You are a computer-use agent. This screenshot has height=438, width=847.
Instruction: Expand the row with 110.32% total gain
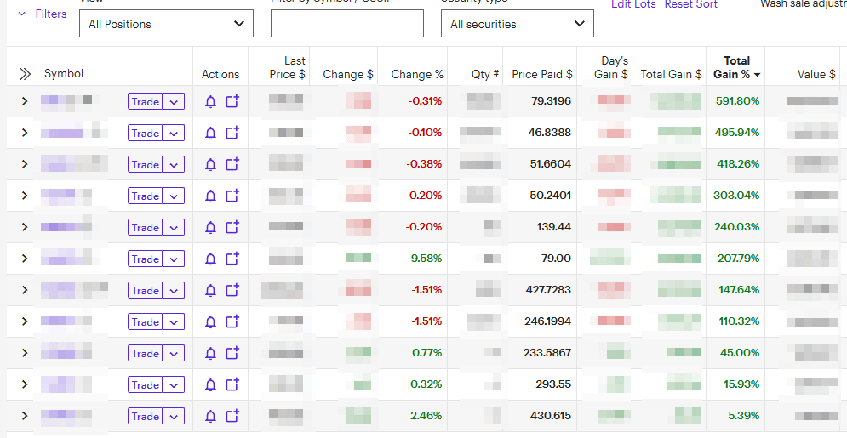click(x=25, y=322)
